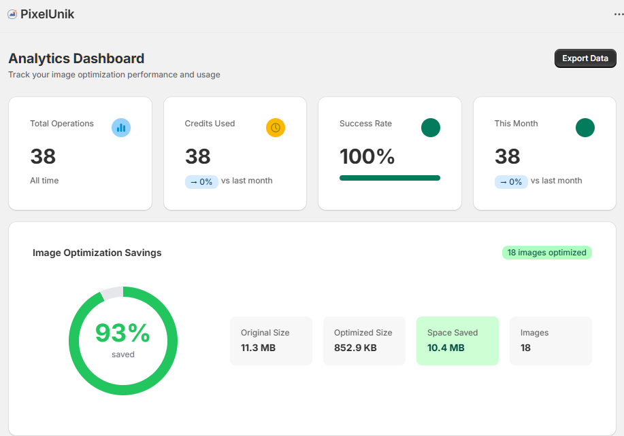Screen dimensions: 624x436
Task: Click the PixelUnik logo icon
Action: coord(12,14)
